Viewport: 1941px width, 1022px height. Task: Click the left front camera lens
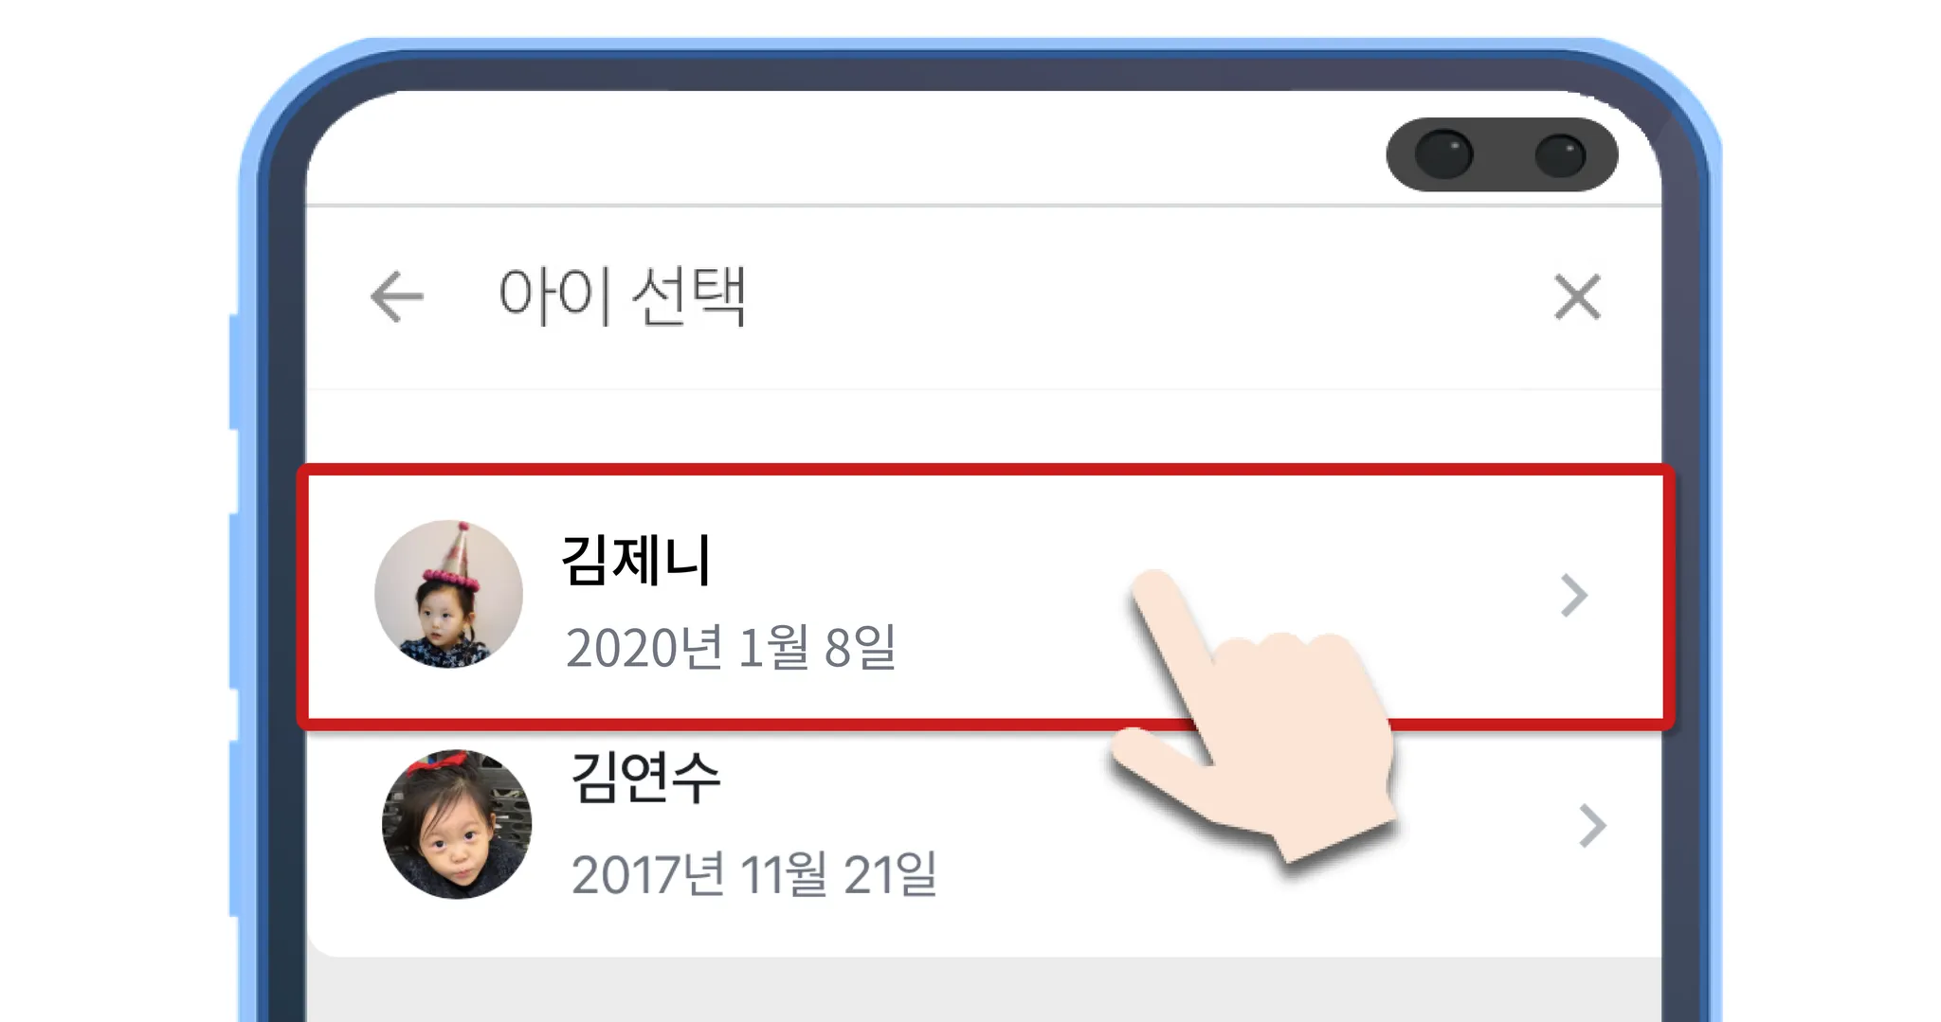pyautogui.click(x=1443, y=154)
